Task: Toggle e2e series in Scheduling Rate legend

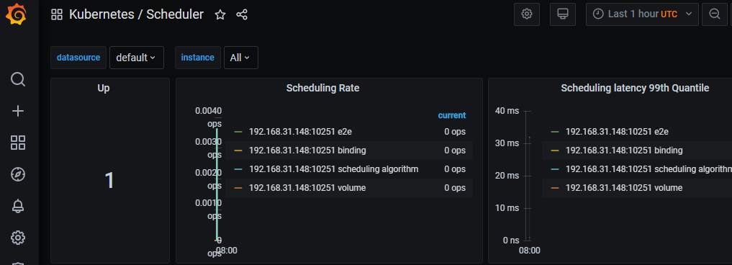Action: (300, 132)
